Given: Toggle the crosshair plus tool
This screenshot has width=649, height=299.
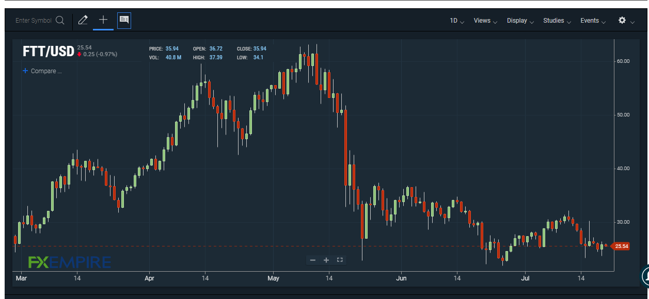Looking at the screenshot, I should [103, 20].
